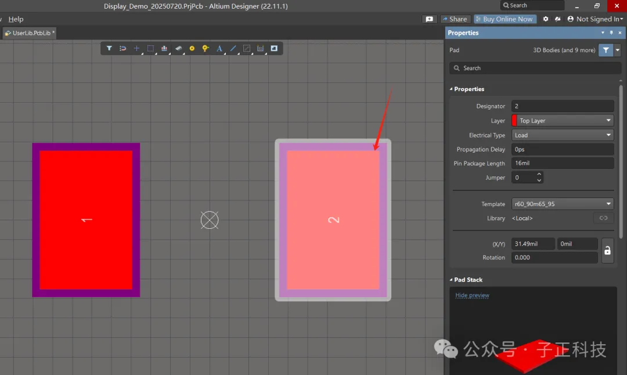Image resolution: width=627 pixels, height=375 pixels.
Task: Select the place via tool
Action: 206,48
